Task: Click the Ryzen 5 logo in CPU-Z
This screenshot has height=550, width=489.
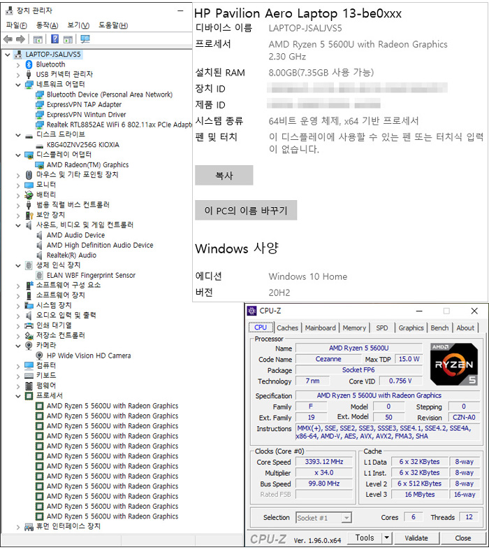Action: pyautogui.click(x=453, y=365)
